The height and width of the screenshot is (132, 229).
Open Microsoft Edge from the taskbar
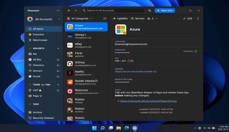pos(127,128)
